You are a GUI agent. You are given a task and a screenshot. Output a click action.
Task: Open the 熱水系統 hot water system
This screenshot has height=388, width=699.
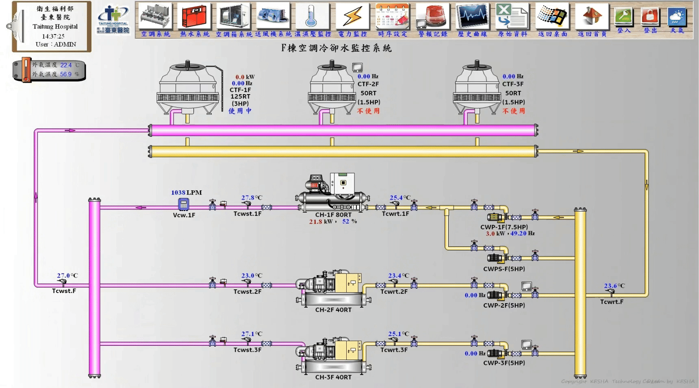pyautogui.click(x=195, y=17)
